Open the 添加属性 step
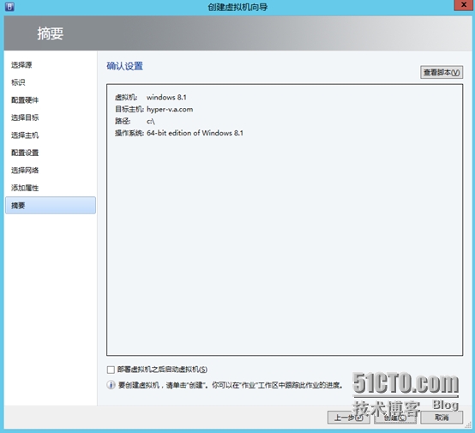 (x=25, y=188)
